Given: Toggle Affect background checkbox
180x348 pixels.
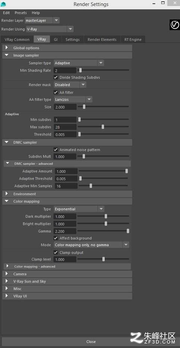Looking at the screenshot, I should coord(56,238).
